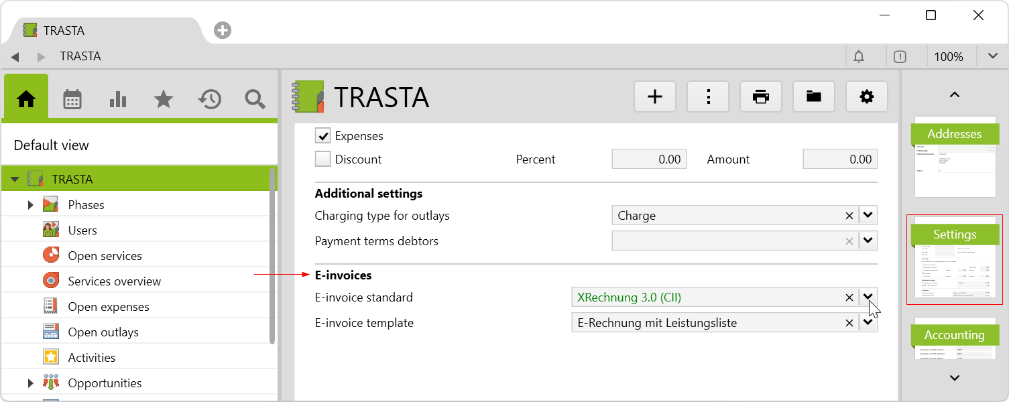Open the notification bell
This screenshot has width=1009, height=402.
click(x=859, y=57)
